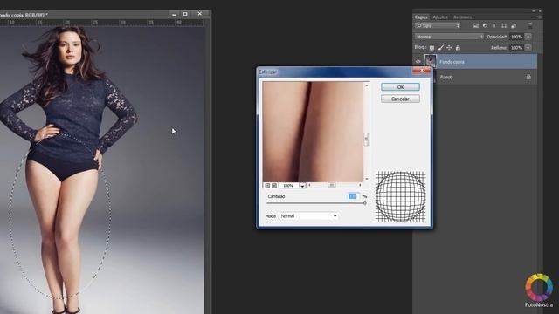Close the Fondo copia document window

[x=200, y=14]
